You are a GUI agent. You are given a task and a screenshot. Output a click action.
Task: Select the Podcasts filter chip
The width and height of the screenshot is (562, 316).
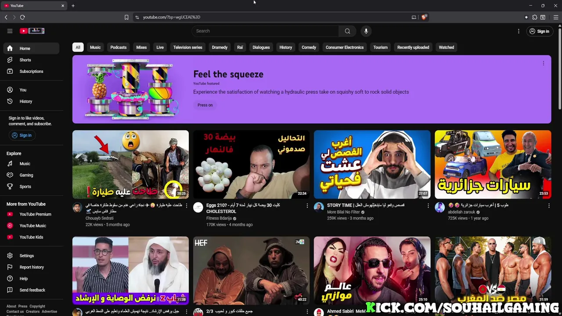[119, 47]
